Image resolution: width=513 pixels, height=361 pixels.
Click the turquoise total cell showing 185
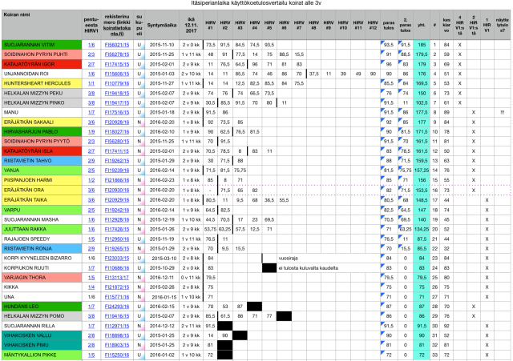pyautogui.click(x=421, y=45)
